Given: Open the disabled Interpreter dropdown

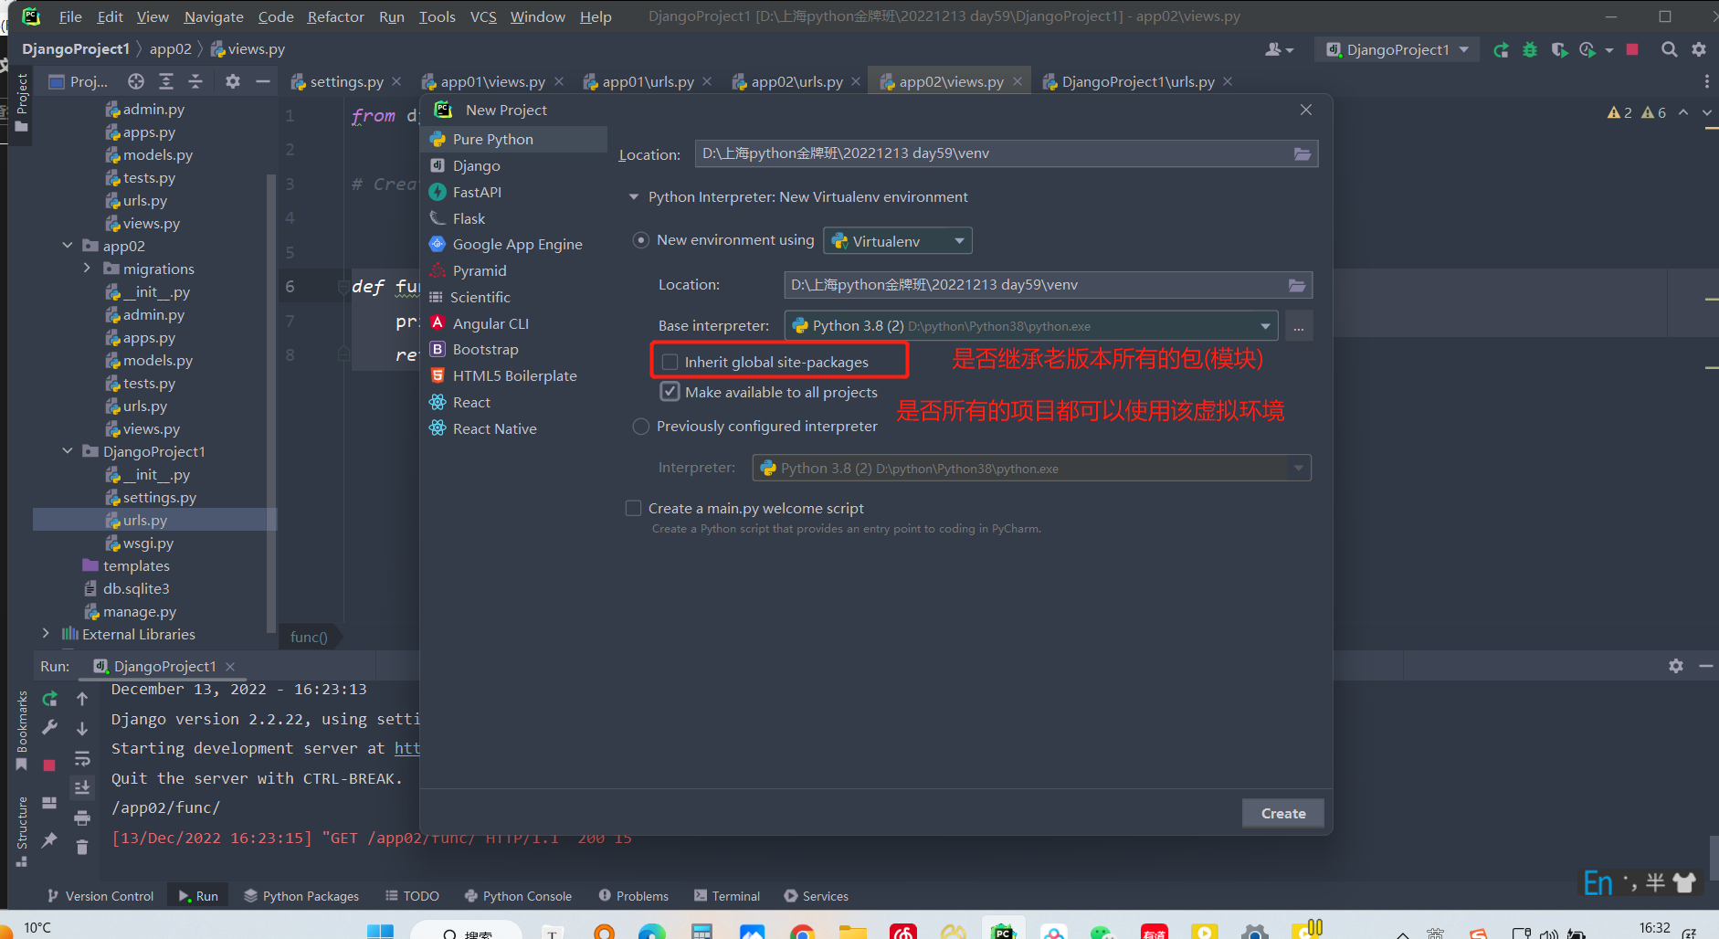Looking at the screenshot, I should (1031, 469).
